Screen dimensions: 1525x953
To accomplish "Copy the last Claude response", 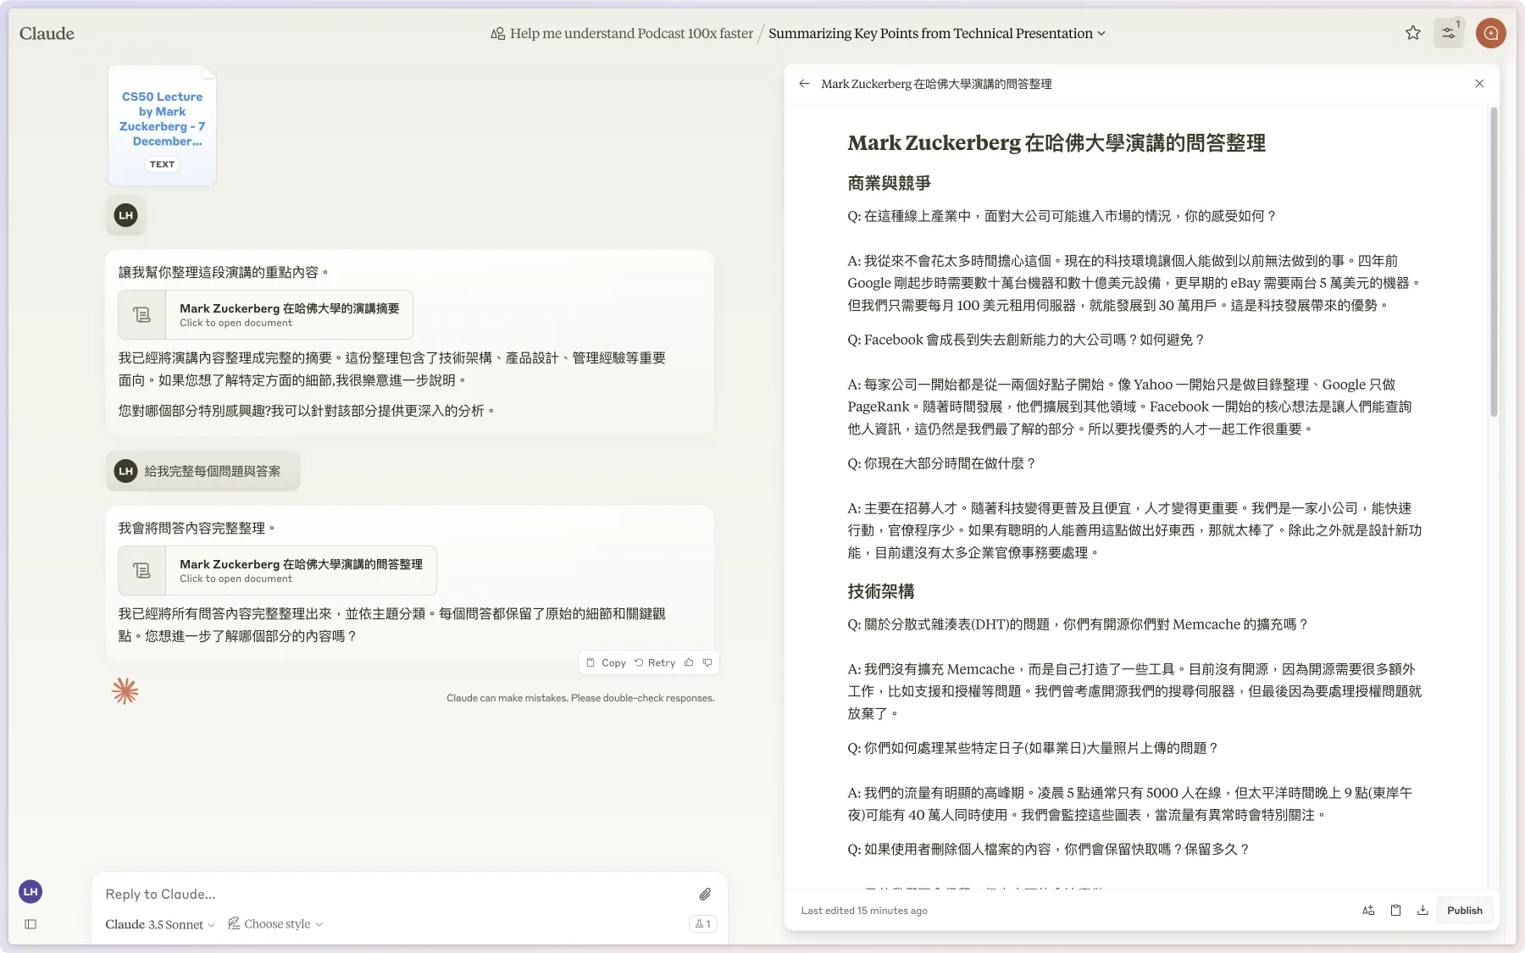I will [606, 662].
